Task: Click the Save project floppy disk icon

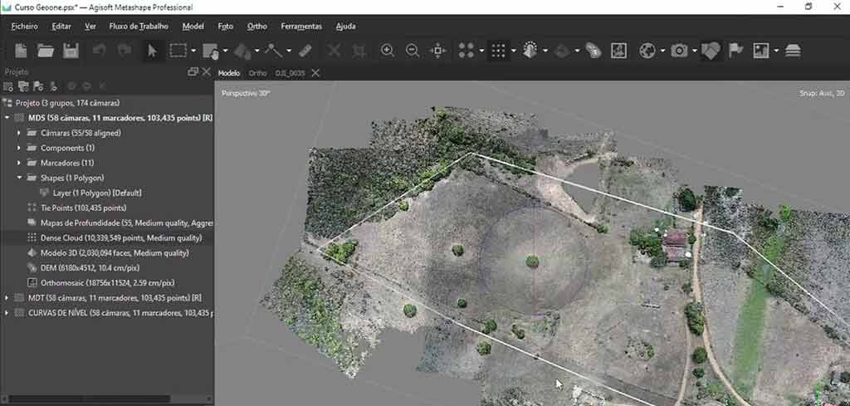Action: pos(71,51)
